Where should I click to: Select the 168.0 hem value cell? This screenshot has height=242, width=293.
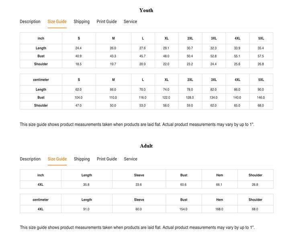tap(219, 209)
